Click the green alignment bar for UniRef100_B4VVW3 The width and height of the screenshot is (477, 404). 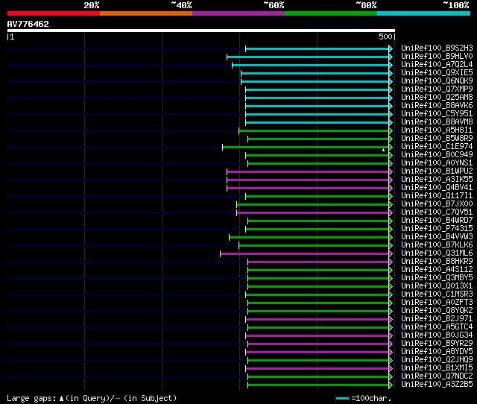[309, 237]
